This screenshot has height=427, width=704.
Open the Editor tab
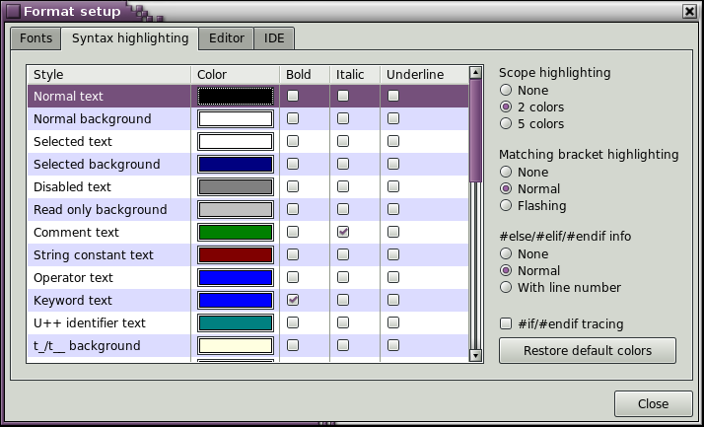pos(226,38)
